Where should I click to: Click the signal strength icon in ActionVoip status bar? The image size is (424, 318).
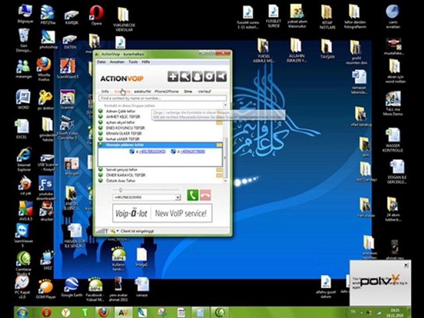102,231
